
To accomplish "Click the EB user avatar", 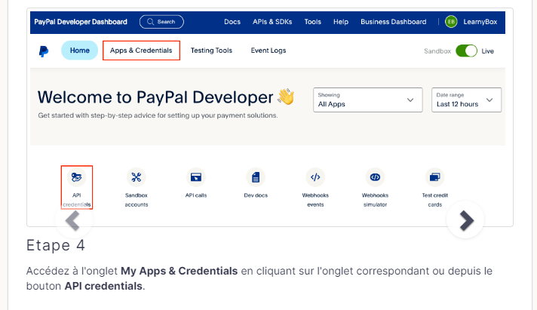I will pos(451,22).
